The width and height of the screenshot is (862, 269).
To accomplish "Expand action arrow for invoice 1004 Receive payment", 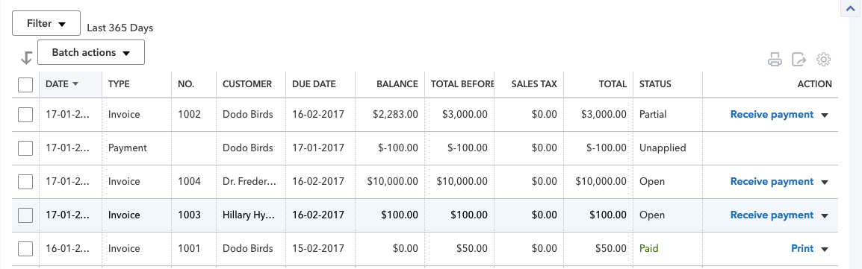I will pyautogui.click(x=825, y=183).
